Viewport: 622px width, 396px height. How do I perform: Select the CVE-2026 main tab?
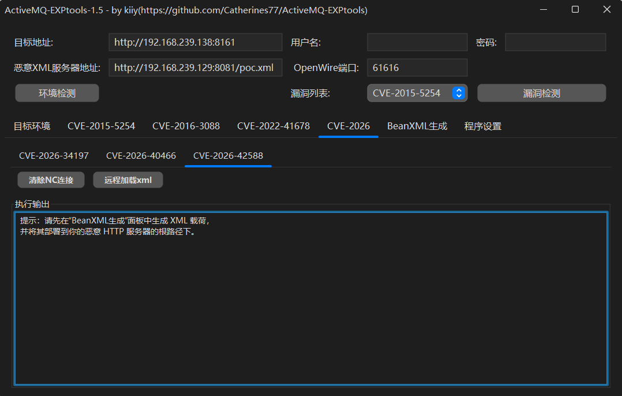tap(349, 126)
